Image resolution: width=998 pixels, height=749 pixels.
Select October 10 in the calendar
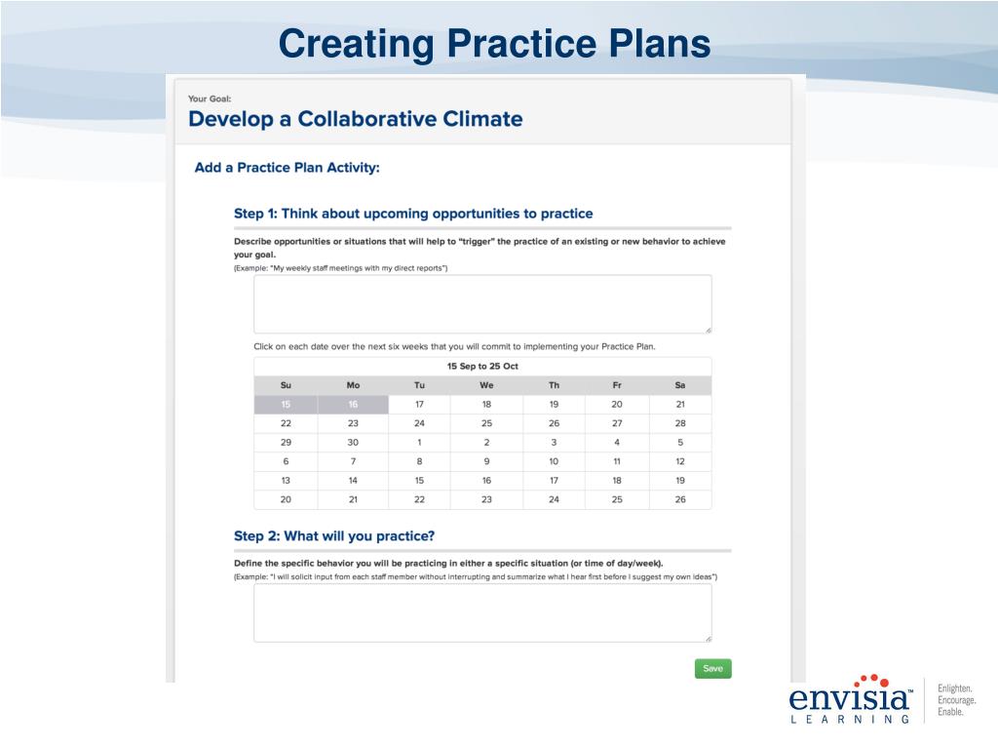(554, 461)
